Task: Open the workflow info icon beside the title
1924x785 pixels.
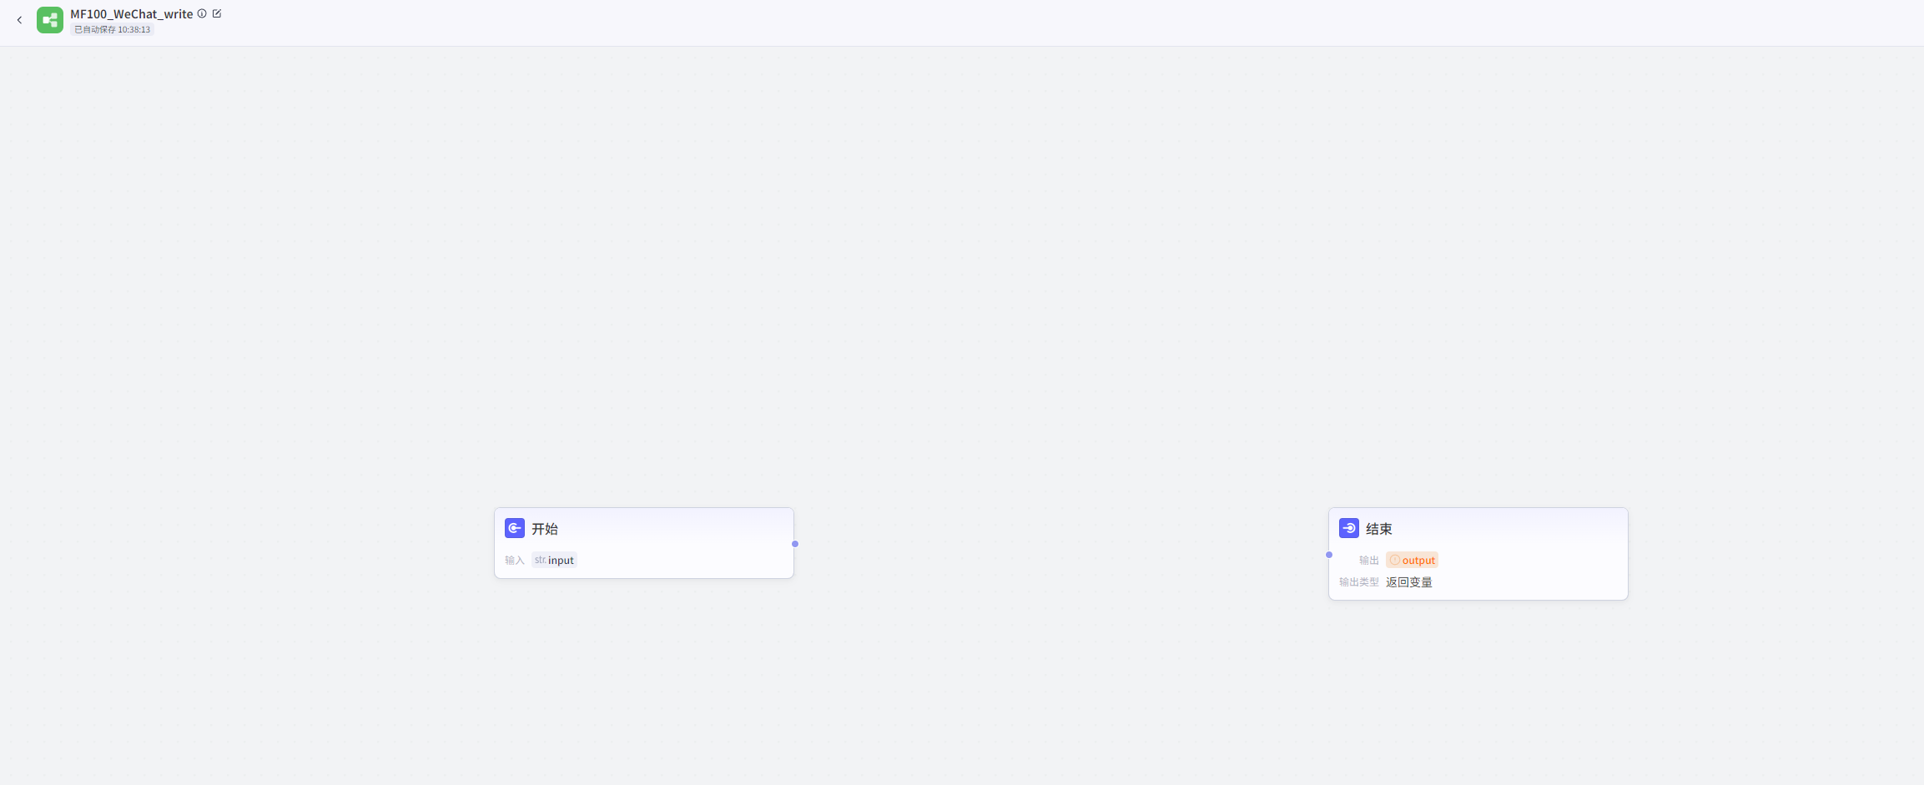Action: [202, 13]
